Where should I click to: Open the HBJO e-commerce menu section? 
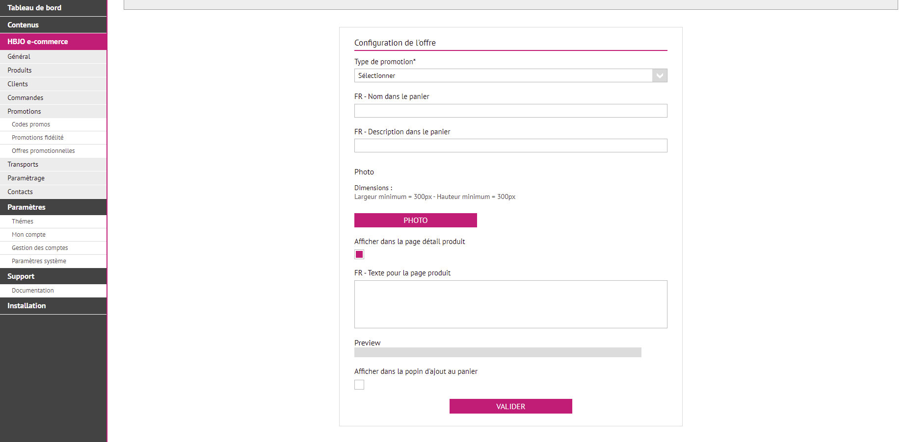pos(38,42)
